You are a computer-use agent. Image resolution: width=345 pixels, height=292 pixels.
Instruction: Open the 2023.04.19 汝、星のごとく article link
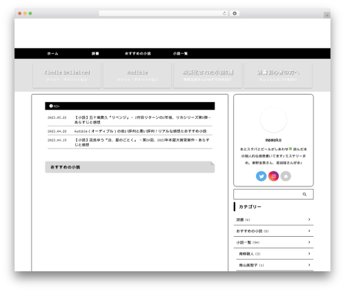coord(141,142)
